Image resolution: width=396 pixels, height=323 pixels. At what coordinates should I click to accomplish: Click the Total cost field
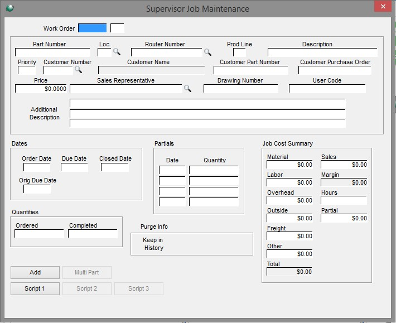[289, 272]
